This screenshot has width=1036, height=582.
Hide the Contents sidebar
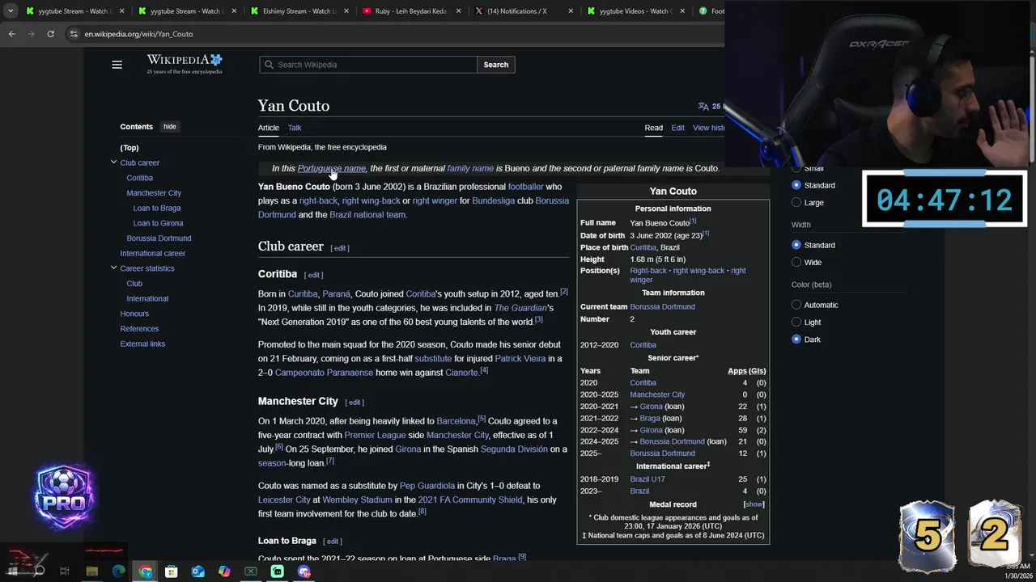[169, 127]
